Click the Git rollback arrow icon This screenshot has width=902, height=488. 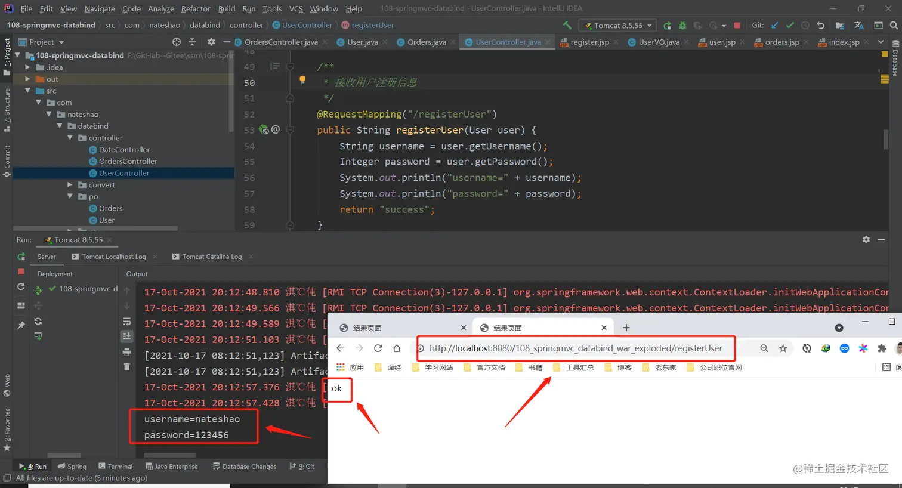pyautogui.click(x=821, y=25)
